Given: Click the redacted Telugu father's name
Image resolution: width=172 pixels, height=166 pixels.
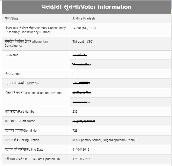Looking at the screenshot, I should tap(82, 93).
